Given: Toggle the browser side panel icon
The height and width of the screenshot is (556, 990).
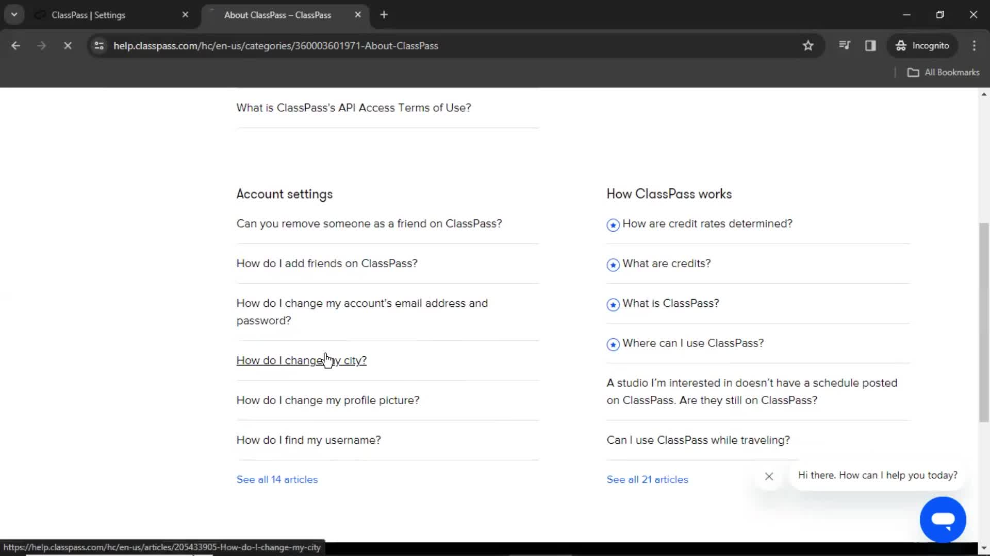Looking at the screenshot, I should pos(870,46).
